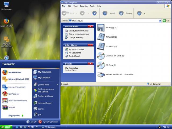
Task: Open the File menu
Action: [x=63, y=6]
